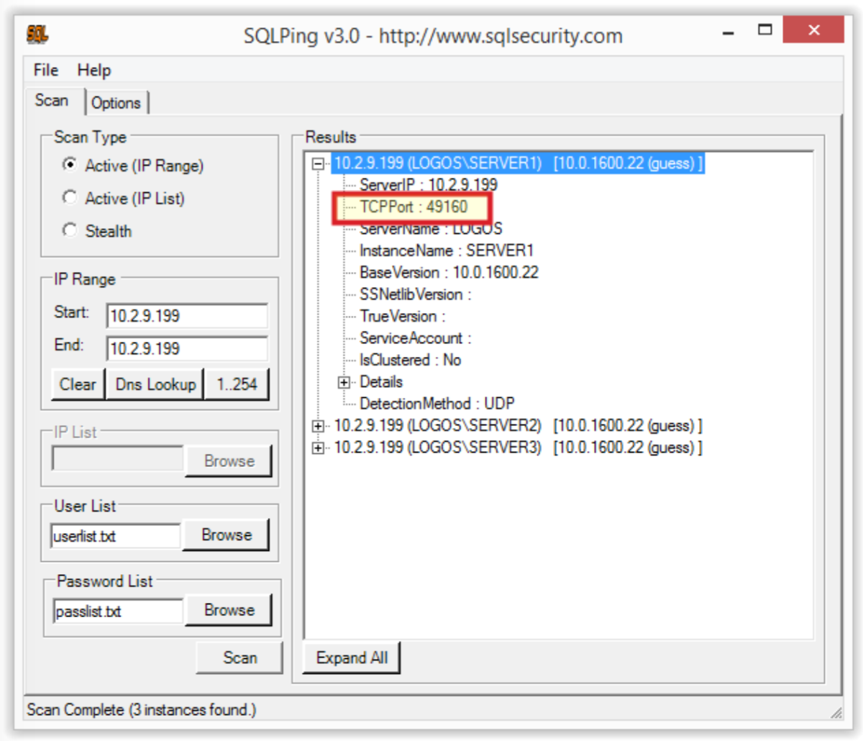Click the Clear button

(78, 384)
